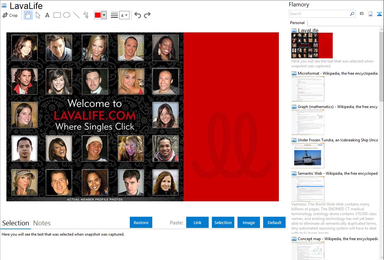Open the color picker dropdown arrow

104,15
